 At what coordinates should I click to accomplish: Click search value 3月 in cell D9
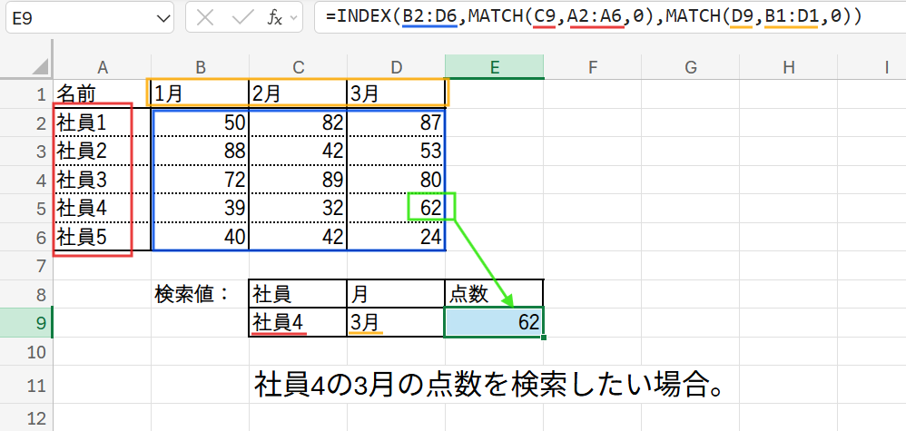click(x=396, y=322)
